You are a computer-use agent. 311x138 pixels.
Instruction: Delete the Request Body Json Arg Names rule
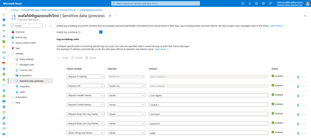(298, 124)
